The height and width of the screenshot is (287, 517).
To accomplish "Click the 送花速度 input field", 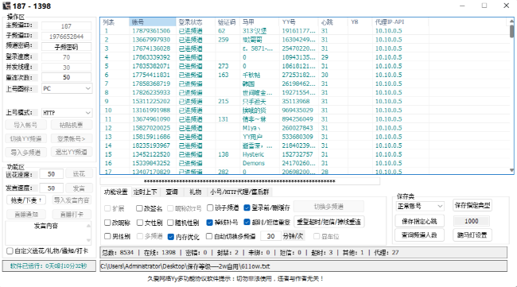I will [x=51, y=174].
